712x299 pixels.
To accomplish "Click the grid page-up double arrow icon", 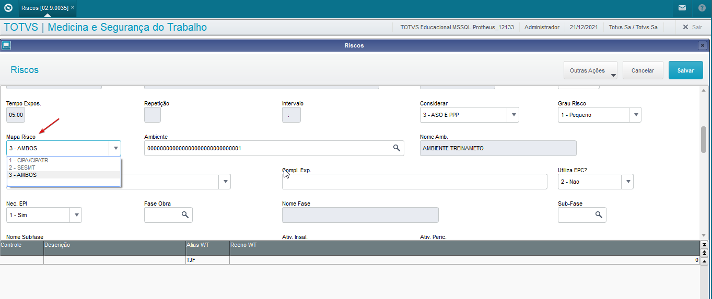I will point(704,253).
